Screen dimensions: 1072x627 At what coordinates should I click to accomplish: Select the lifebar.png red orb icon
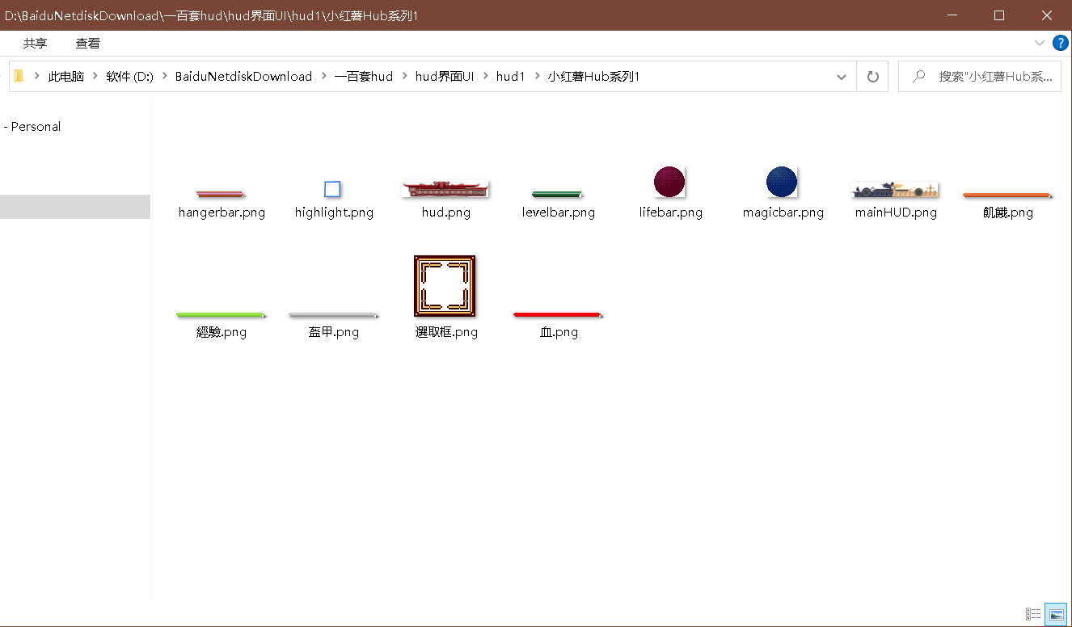pyautogui.click(x=669, y=183)
